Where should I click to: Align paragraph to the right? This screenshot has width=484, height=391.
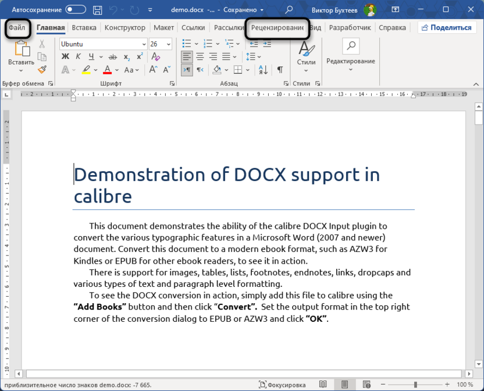pos(213,57)
